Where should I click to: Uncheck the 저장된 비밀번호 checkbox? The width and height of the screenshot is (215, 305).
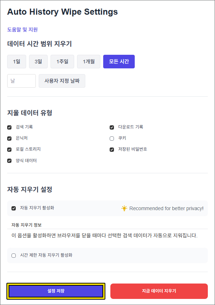pyautogui.click(x=112, y=150)
